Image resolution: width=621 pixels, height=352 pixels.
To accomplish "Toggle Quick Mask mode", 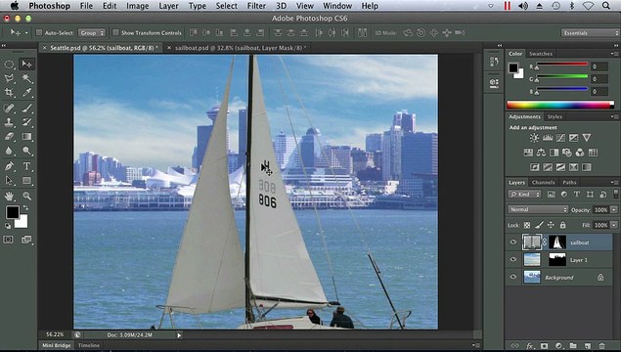I will [x=9, y=240].
